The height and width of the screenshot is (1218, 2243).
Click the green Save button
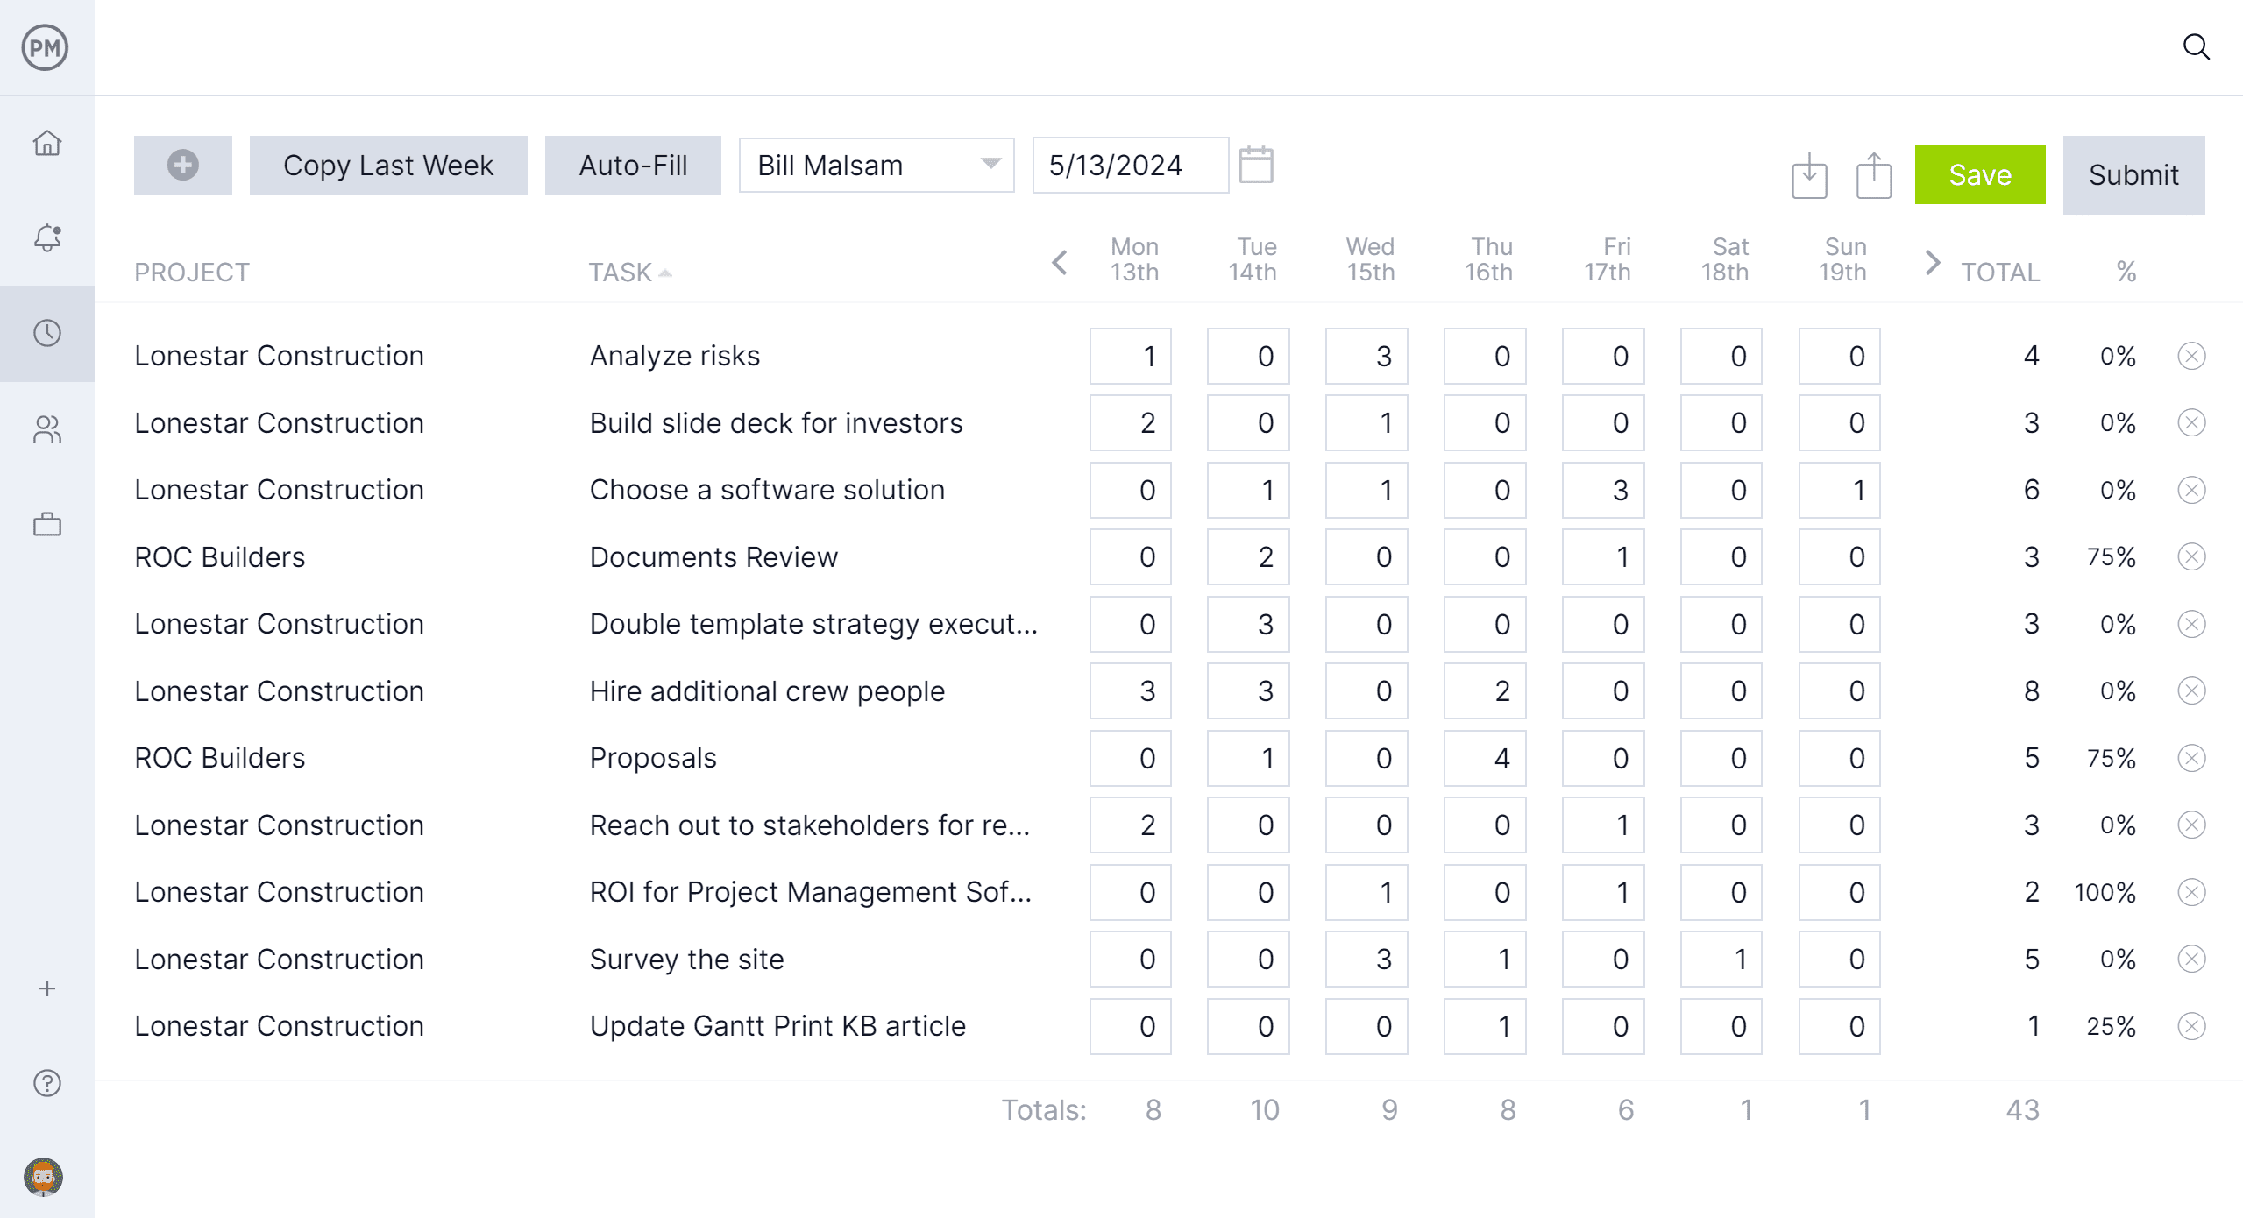(1980, 175)
